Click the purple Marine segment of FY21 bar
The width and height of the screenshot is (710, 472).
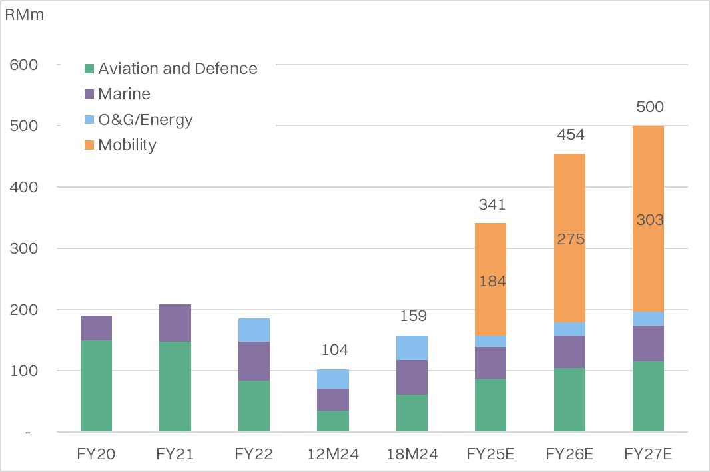pos(175,323)
